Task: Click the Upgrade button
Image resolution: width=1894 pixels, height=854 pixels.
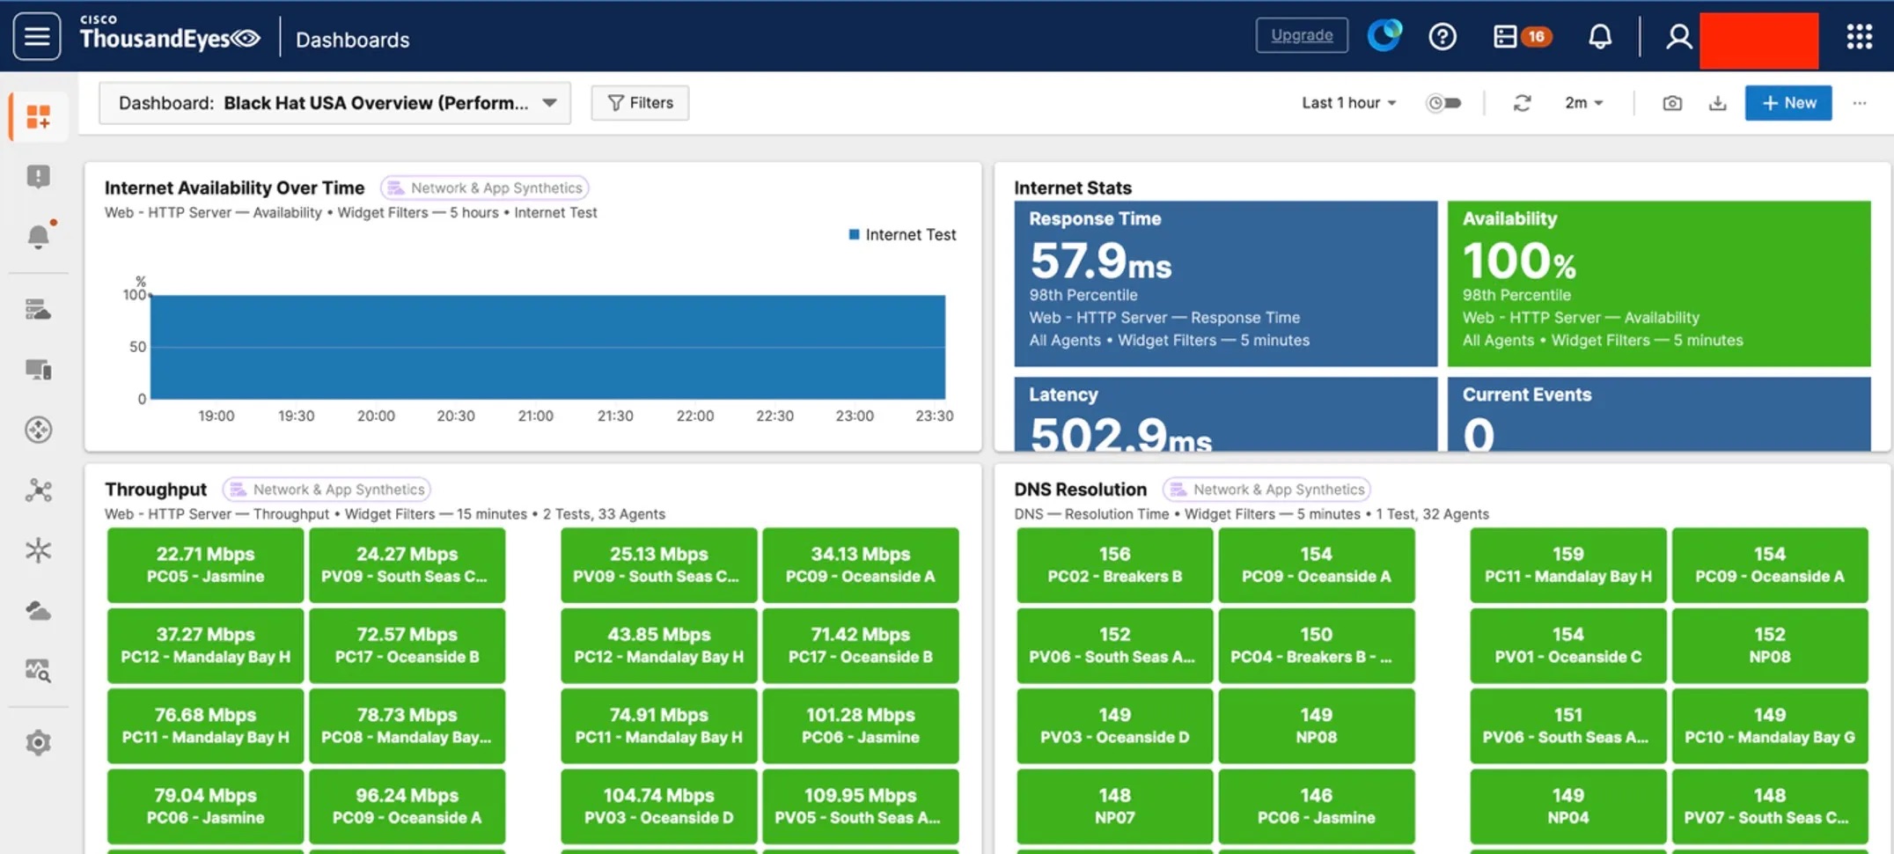Action: coord(1302,36)
